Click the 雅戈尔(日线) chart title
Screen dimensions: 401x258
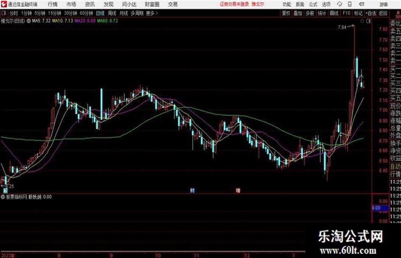[13, 21]
